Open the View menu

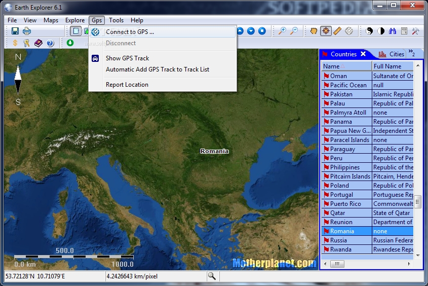click(30, 20)
